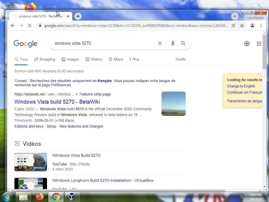Viewport: 269px width, 202px height.
Task: Open the Windows Vista Build 5270 video link
Action: coord(76,155)
